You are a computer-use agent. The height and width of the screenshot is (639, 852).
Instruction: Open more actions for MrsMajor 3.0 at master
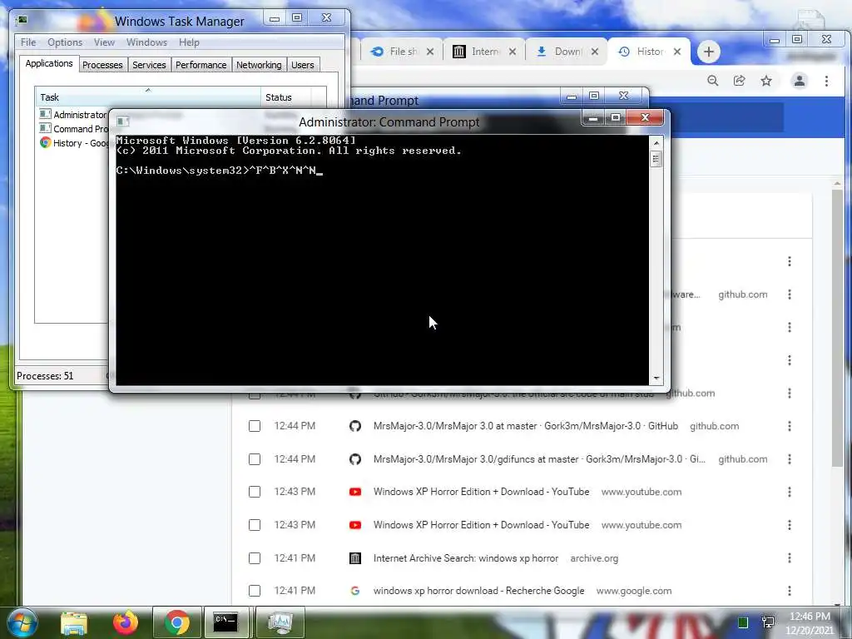click(790, 426)
